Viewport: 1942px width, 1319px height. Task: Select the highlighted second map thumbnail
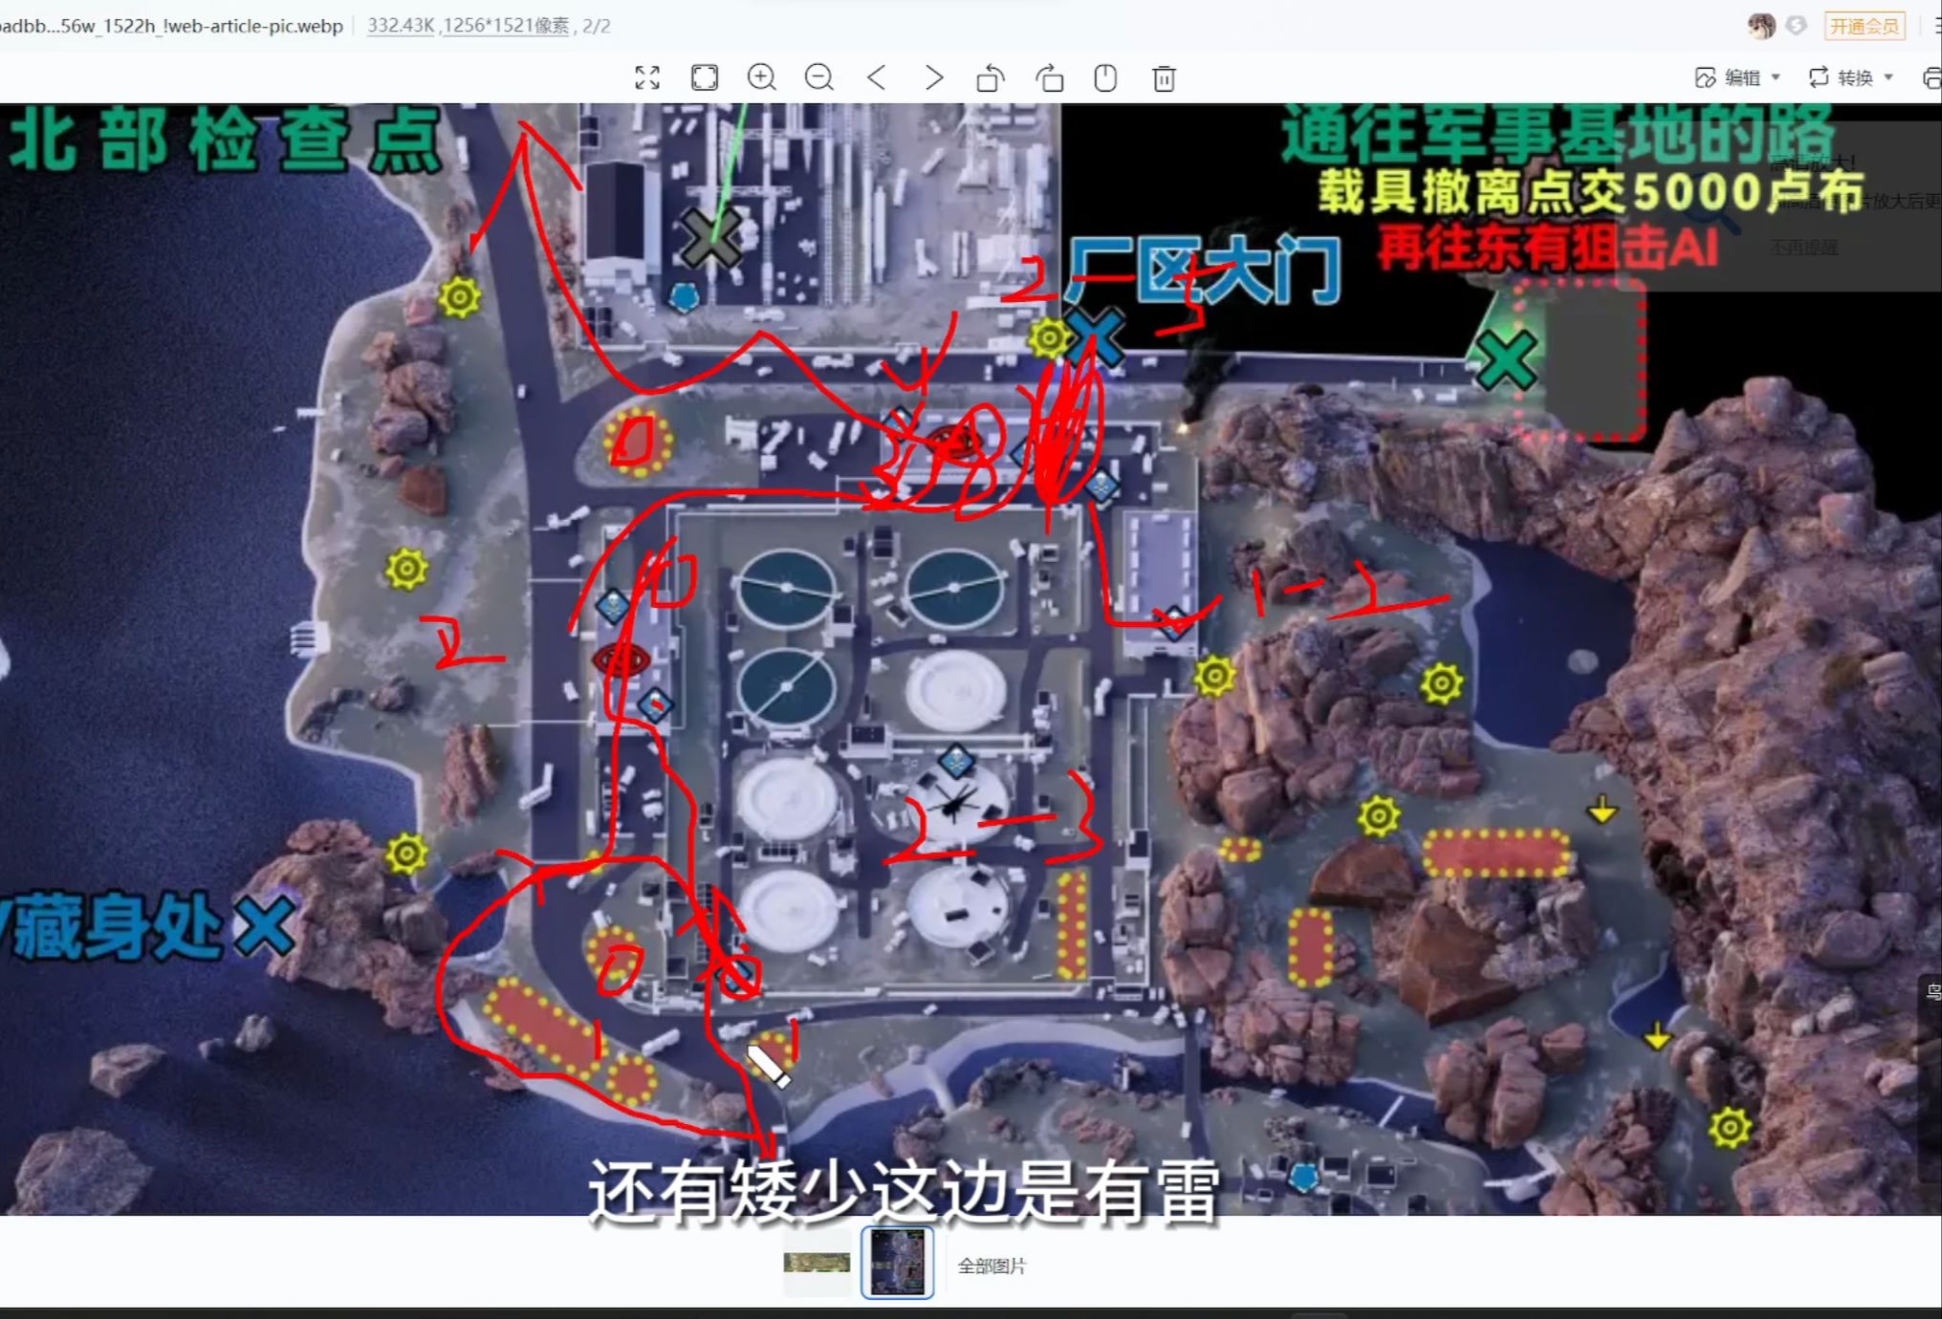click(897, 1263)
